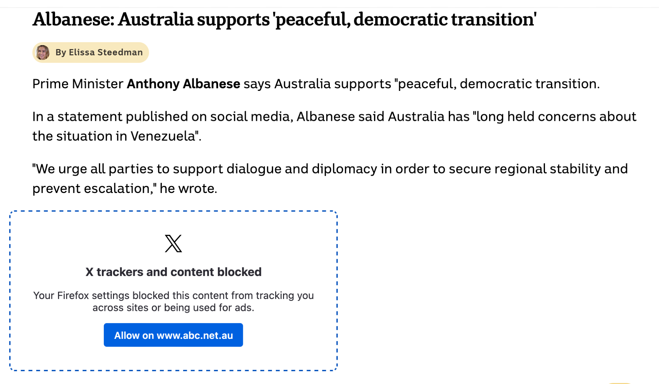
Task: Click "democratic transition" in the headline
Action: pos(444,19)
